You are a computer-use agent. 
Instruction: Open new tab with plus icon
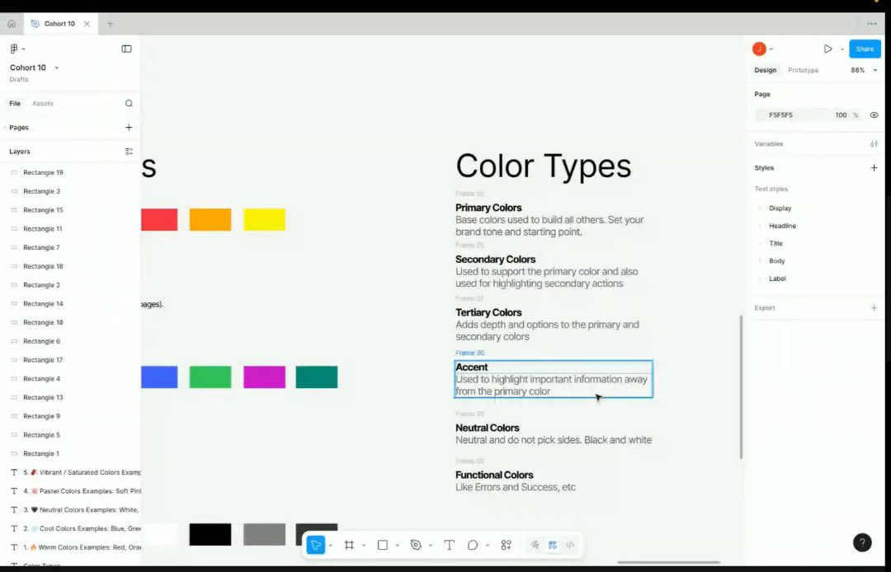[111, 24]
